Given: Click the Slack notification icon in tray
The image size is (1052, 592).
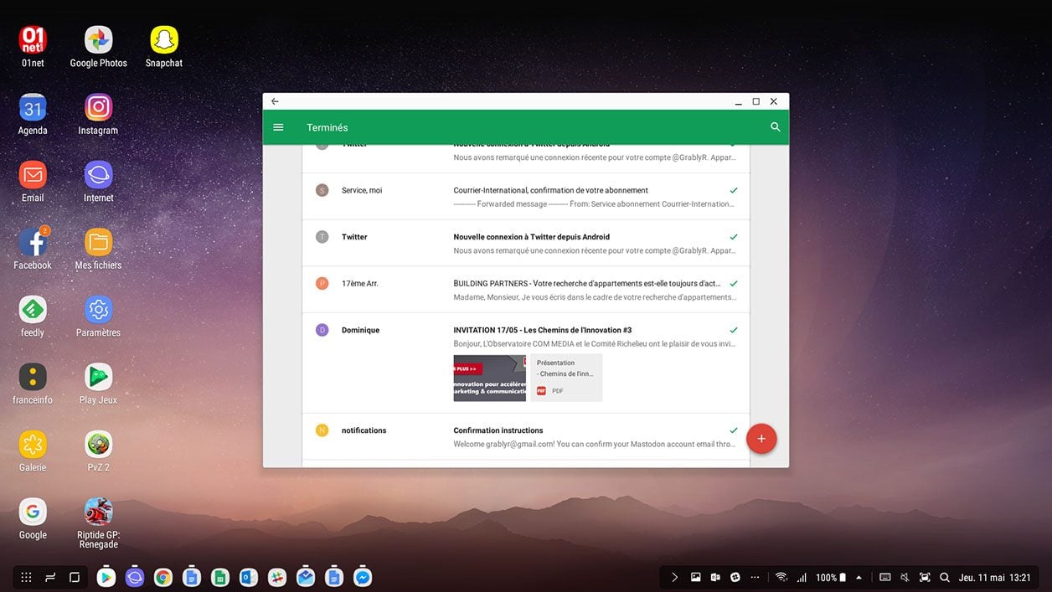Looking at the screenshot, I should (x=735, y=577).
